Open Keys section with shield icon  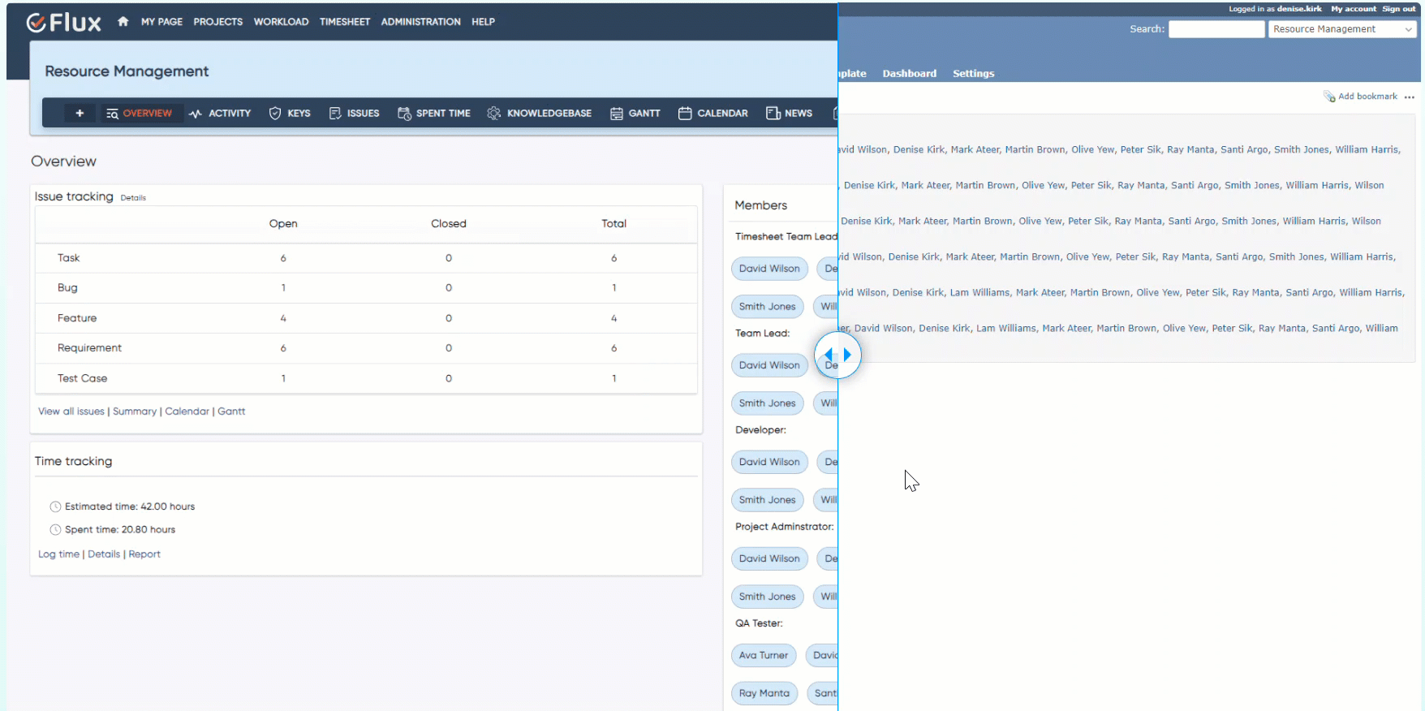tap(290, 114)
